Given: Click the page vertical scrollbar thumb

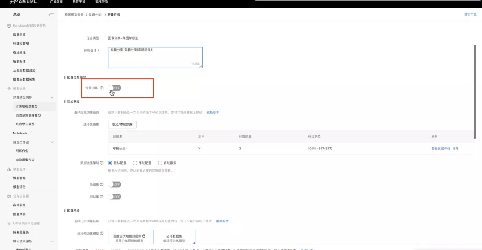Looking at the screenshot, I should coord(474,92).
